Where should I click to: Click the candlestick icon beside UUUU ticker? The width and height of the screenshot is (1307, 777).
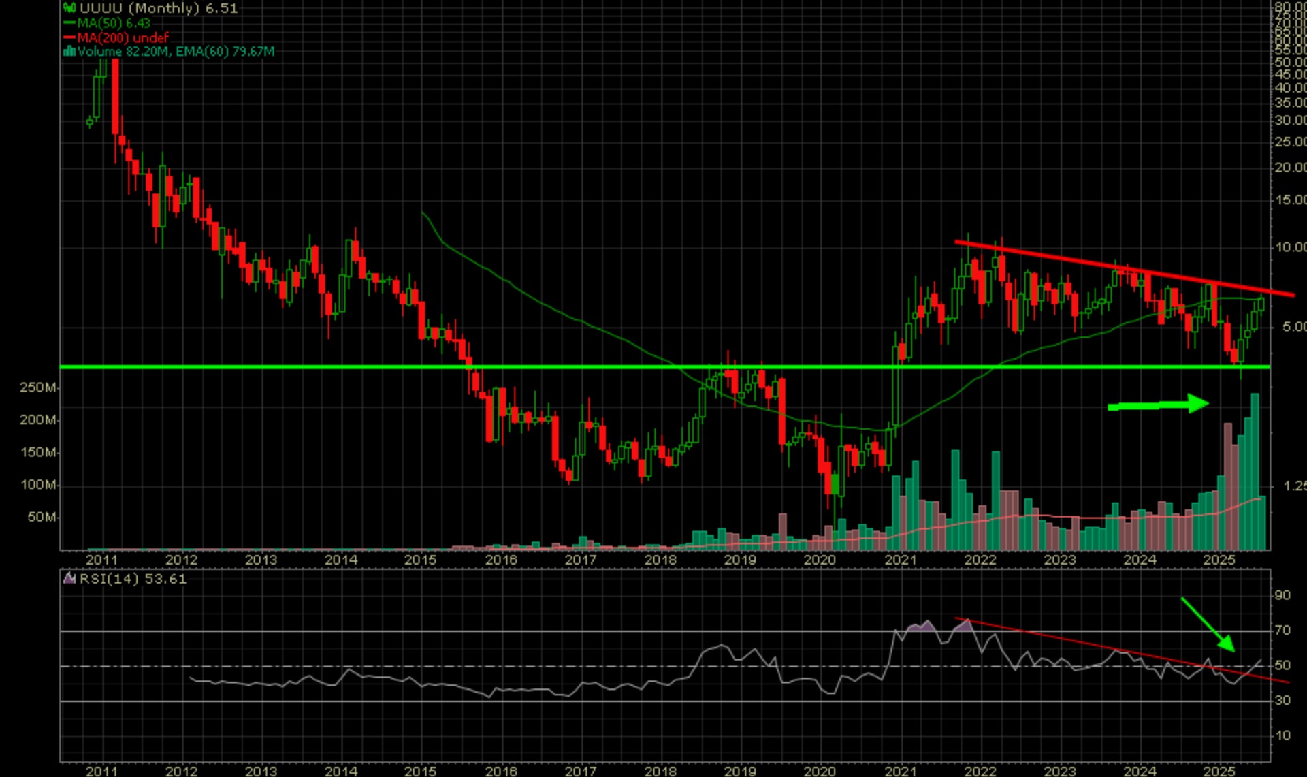point(69,8)
